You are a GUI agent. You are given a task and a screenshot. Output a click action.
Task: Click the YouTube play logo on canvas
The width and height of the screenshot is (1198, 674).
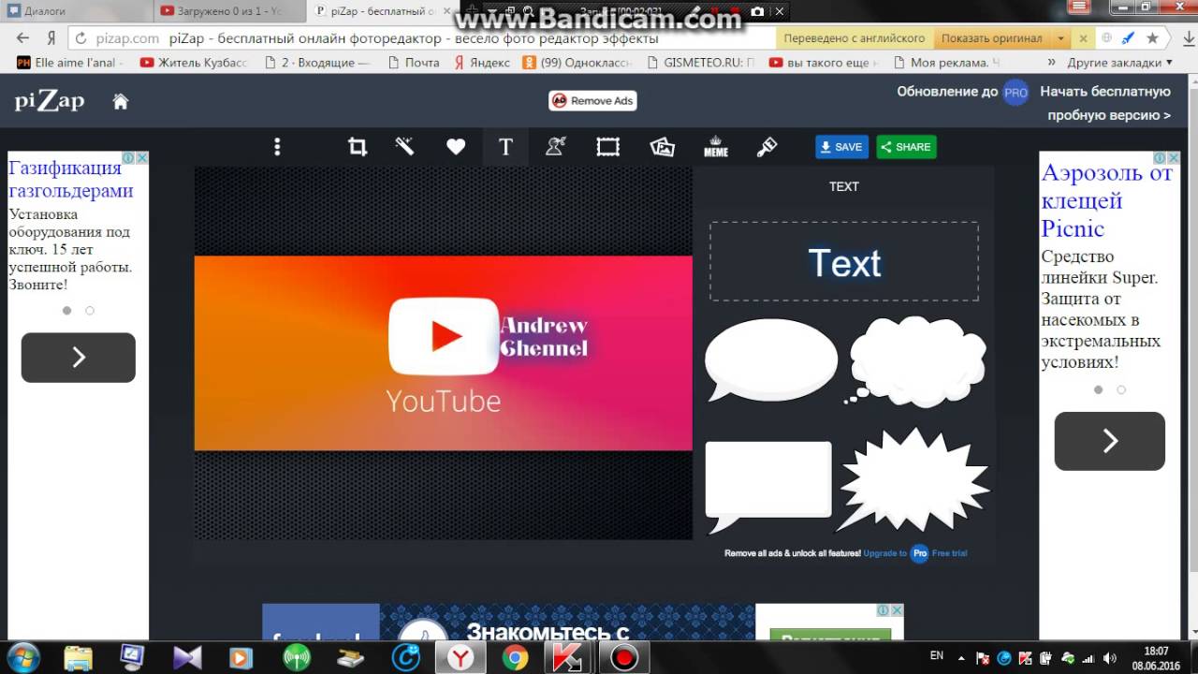pyautogui.click(x=444, y=336)
